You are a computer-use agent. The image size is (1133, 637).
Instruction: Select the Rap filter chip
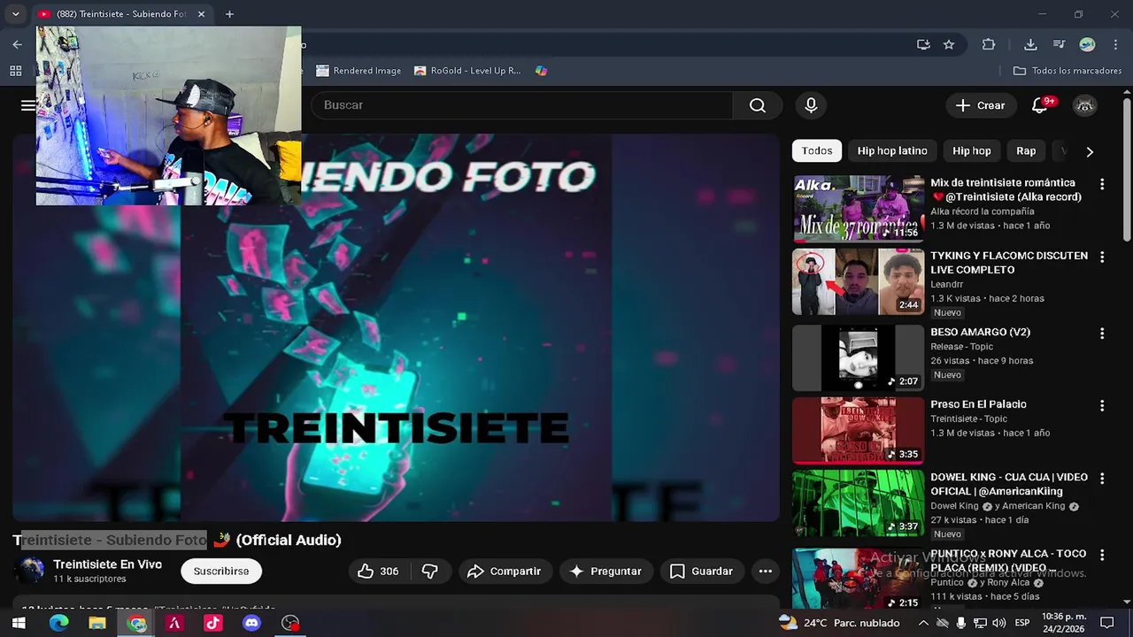tap(1026, 151)
